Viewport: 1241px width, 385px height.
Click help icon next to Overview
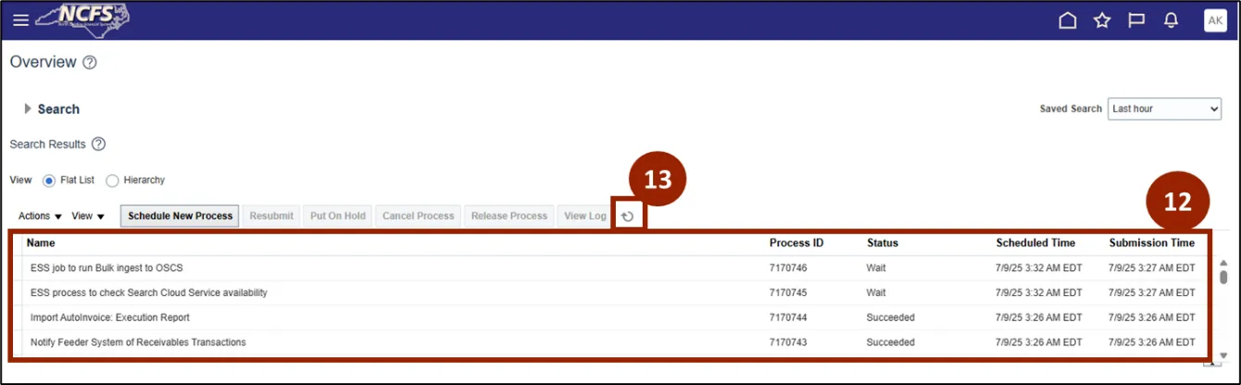[90, 63]
